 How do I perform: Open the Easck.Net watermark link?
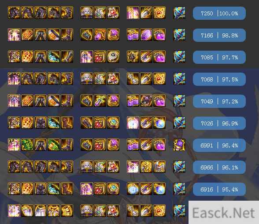[x=224, y=213]
